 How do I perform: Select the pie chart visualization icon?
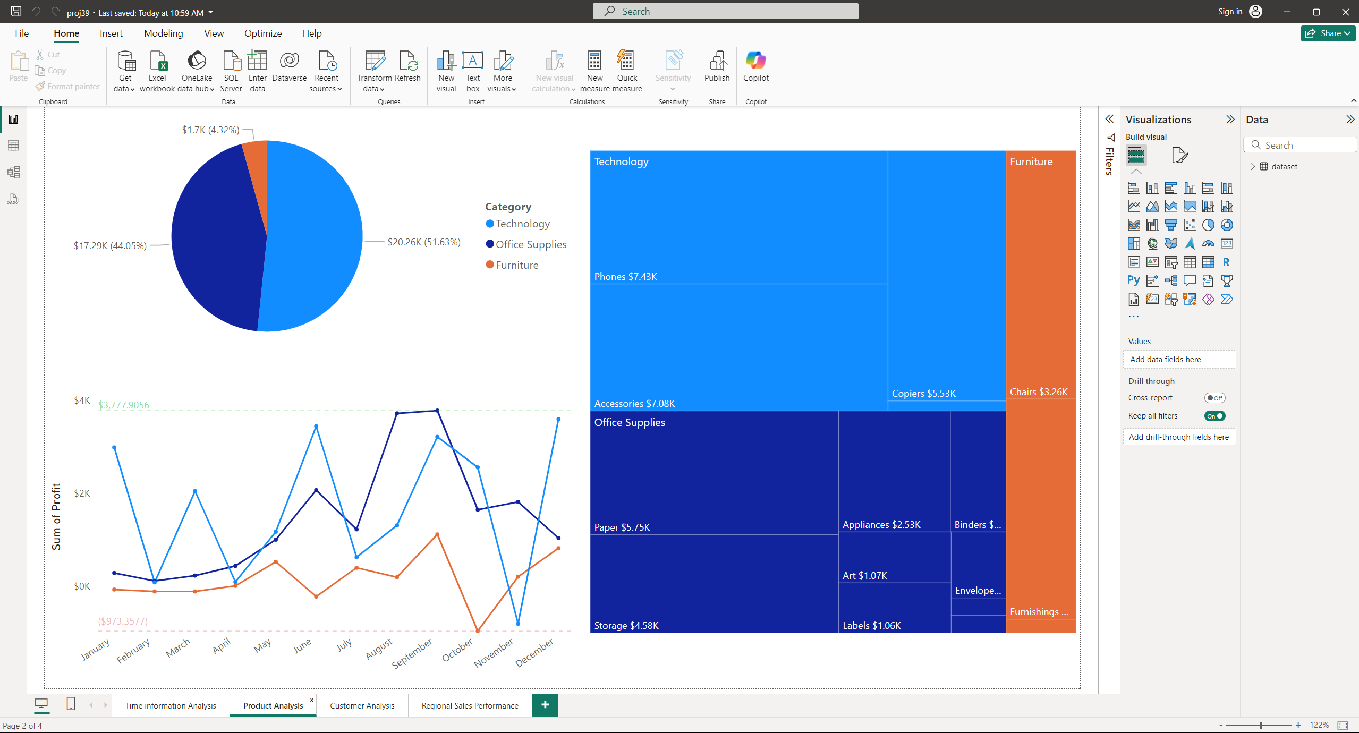1208,225
